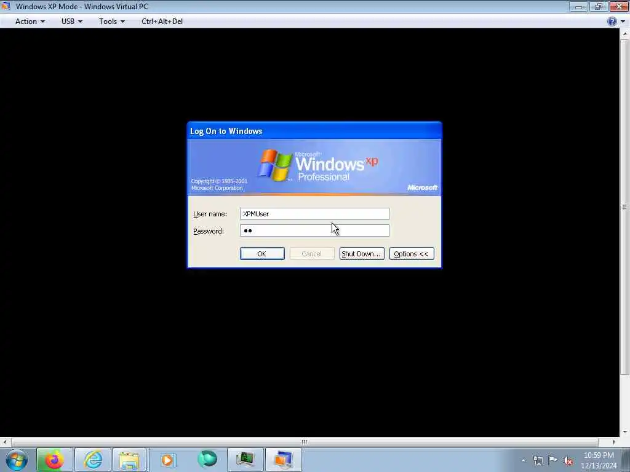This screenshot has height=472, width=630.
Task: Open the circuit board monitor taskbar icon
Action: tap(245, 460)
